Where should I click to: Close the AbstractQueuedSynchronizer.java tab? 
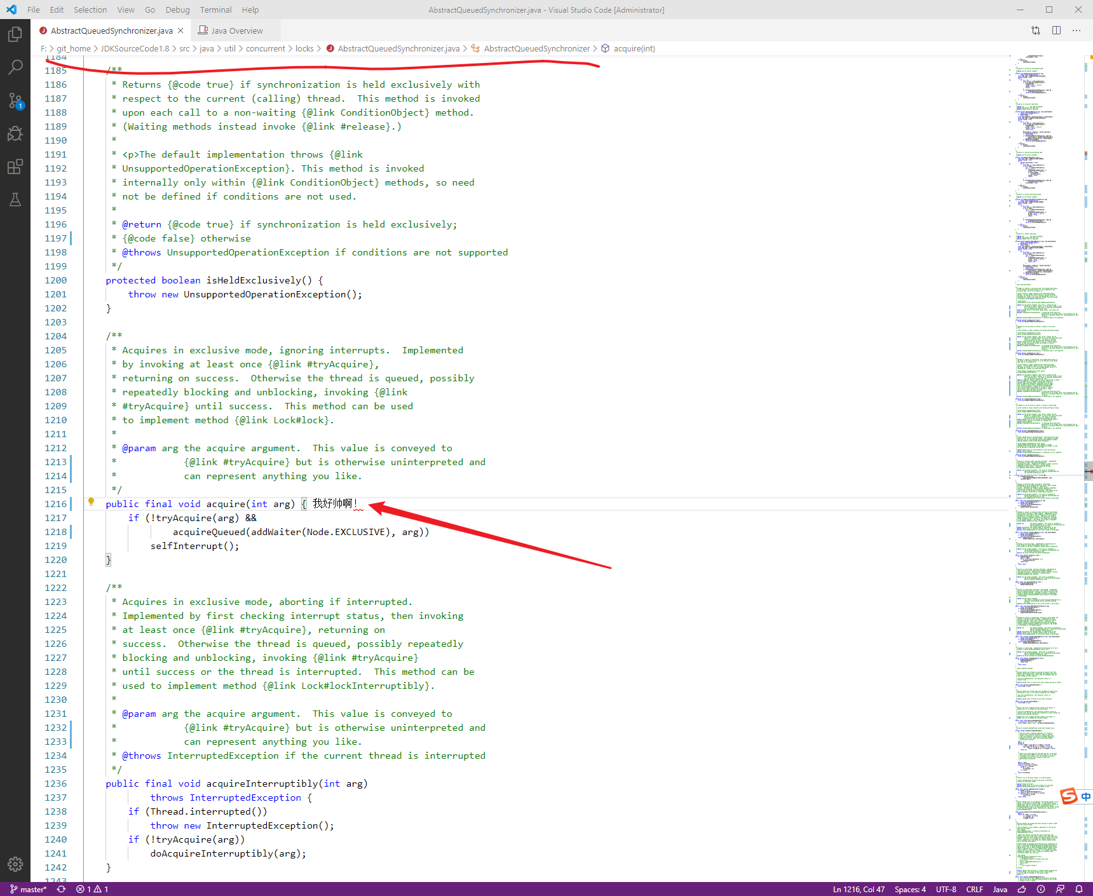[180, 31]
